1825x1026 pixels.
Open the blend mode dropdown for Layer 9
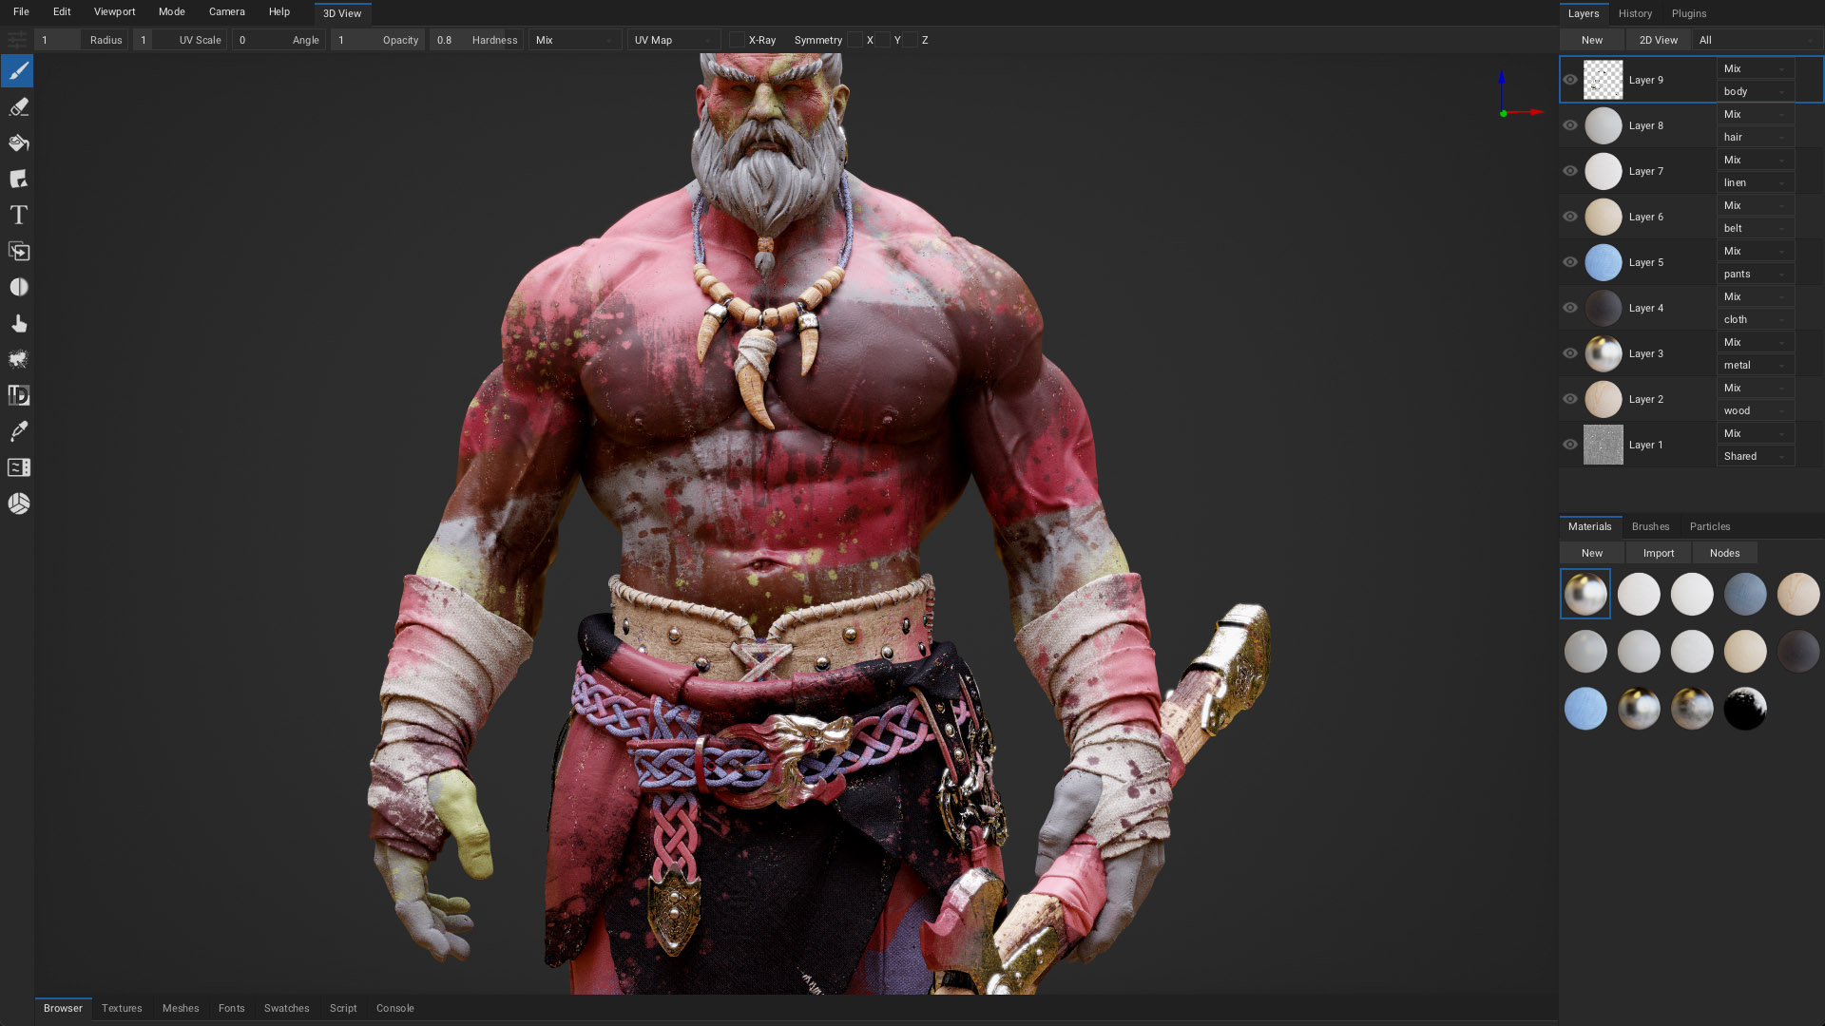click(x=1755, y=68)
